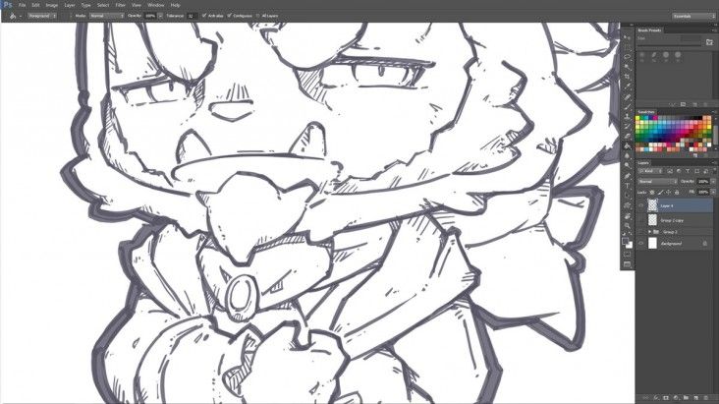Switch to the Layers tab
Screen dimensions: 719x404
(643, 163)
